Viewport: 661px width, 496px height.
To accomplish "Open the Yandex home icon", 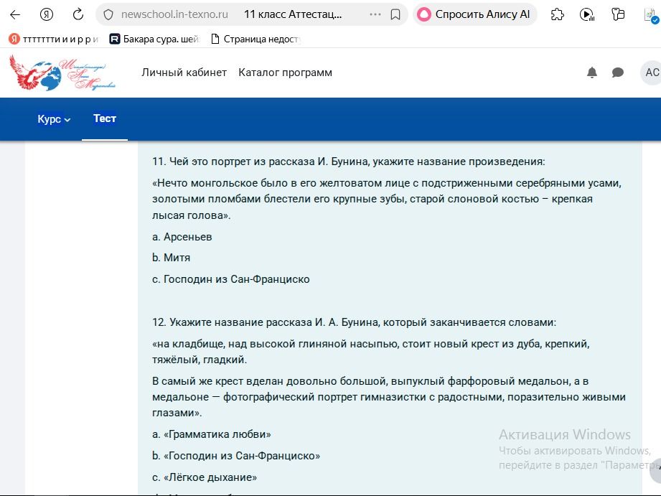I will 47,15.
